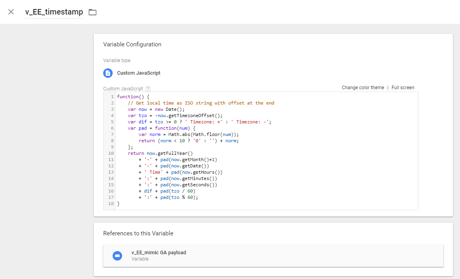Open Change color theme
The image size is (460, 279).
(362, 87)
